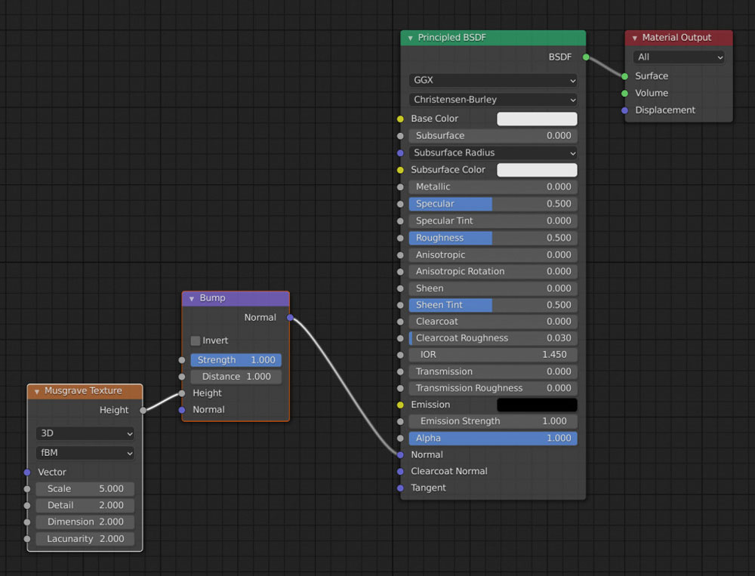Collapse the Musgrave Texture node header
The image size is (755, 576).
click(x=35, y=391)
